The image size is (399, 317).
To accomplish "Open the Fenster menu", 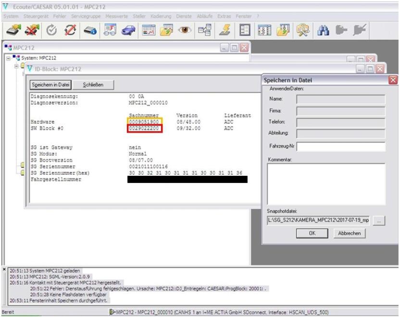I will point(244,16).
